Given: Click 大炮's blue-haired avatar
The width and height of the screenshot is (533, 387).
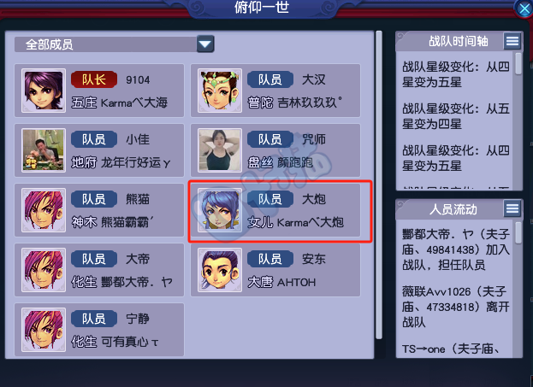Looking at the screenshot, I should pyautogui.click(x=220, y=210).
